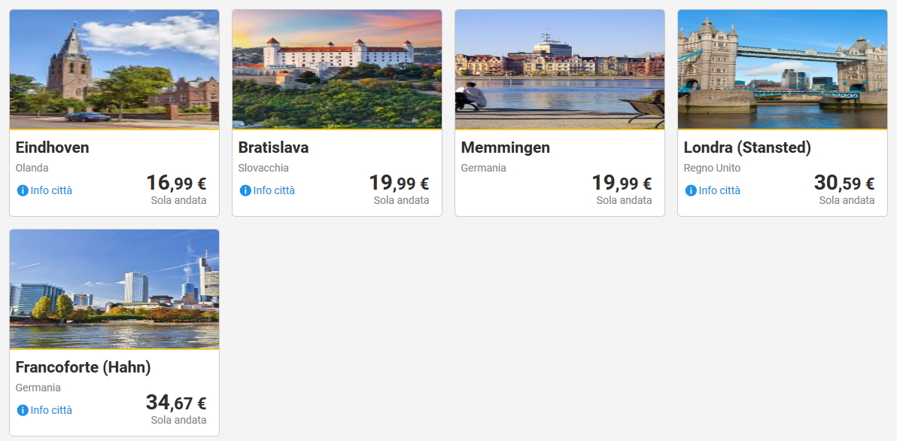Click the 34,67 € Frankfurt Hahn fare
Image resolution: width=897 pixels, height=441 pixels.
(x=175, y=403)
